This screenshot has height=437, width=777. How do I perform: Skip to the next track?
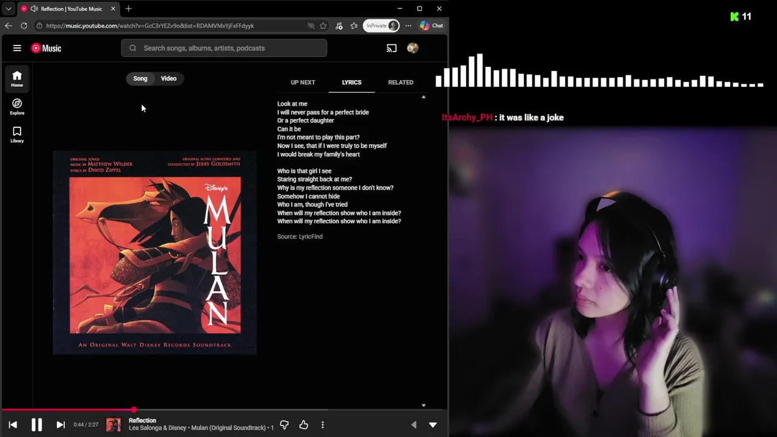pos(60,425)
